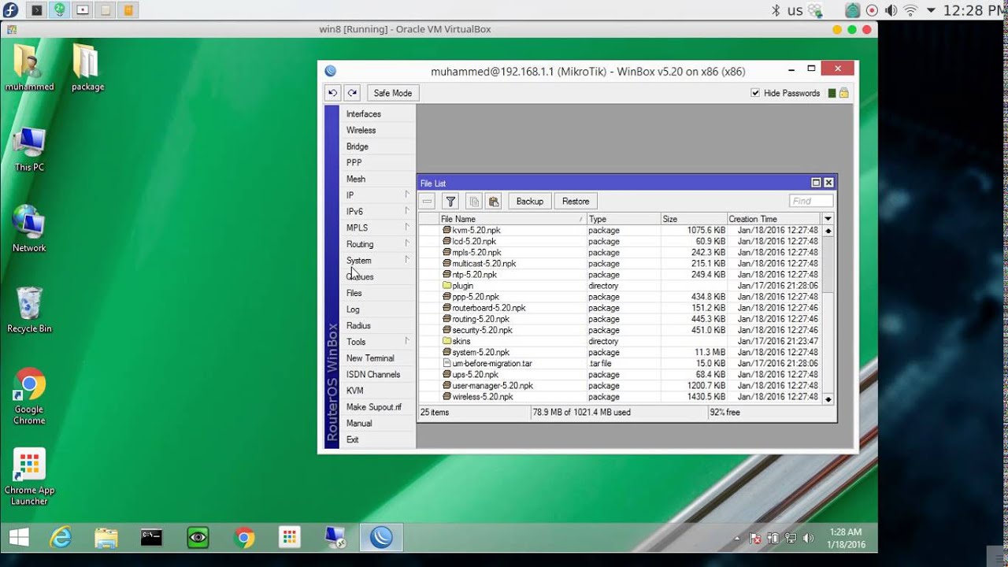Click the green status indicator square in WinBox
The height and width of the screenshot is (567, 1008).
[x=832, y=93]
